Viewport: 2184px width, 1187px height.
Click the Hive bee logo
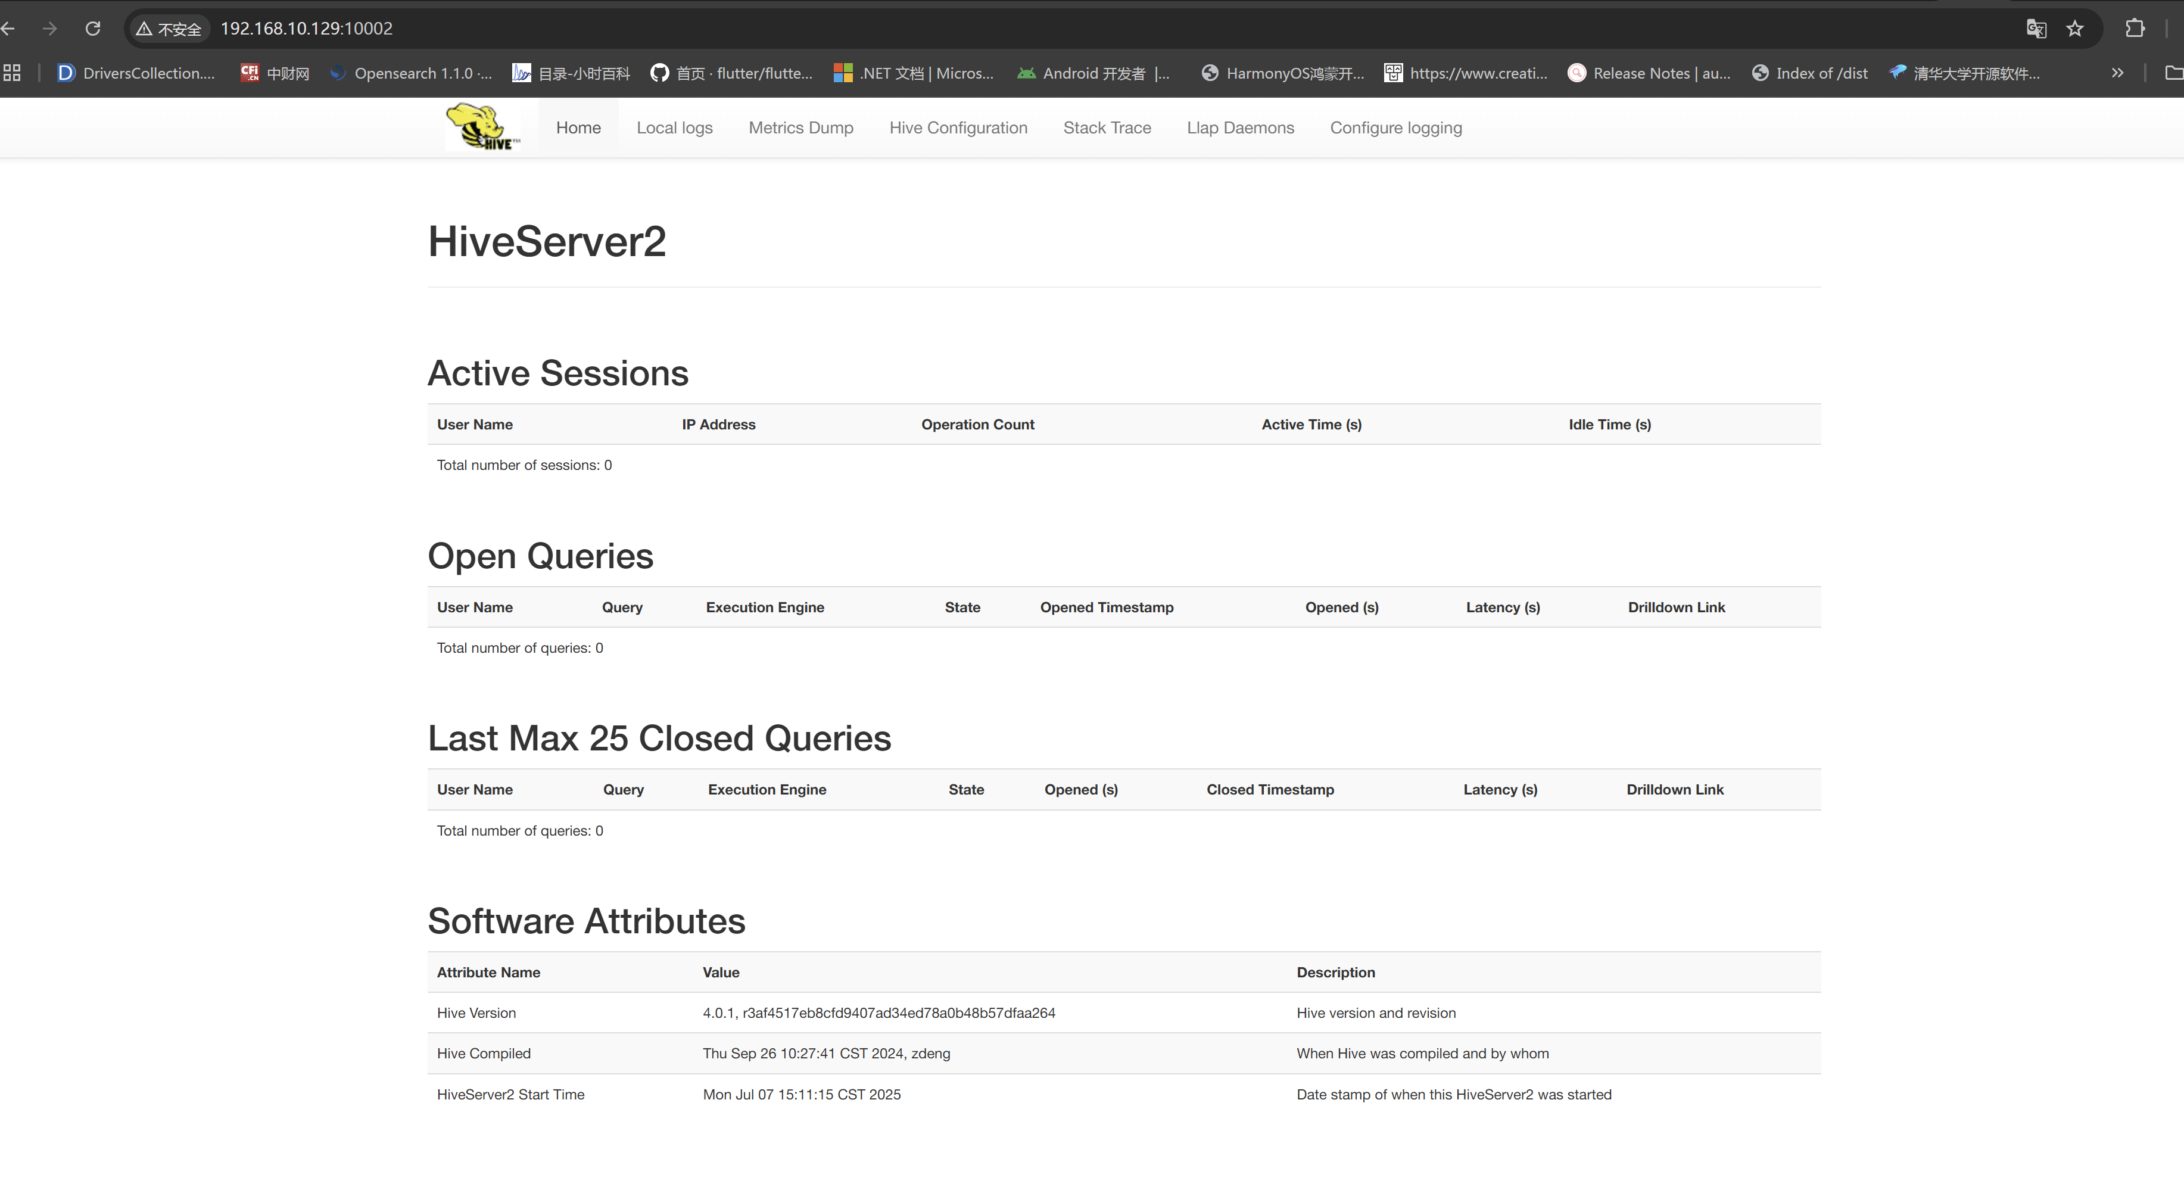coord(482,127)
